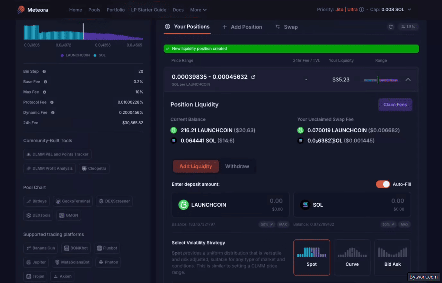Edit SOL 50% preset
Screen dimensions: 442x283
click(388, 224)
